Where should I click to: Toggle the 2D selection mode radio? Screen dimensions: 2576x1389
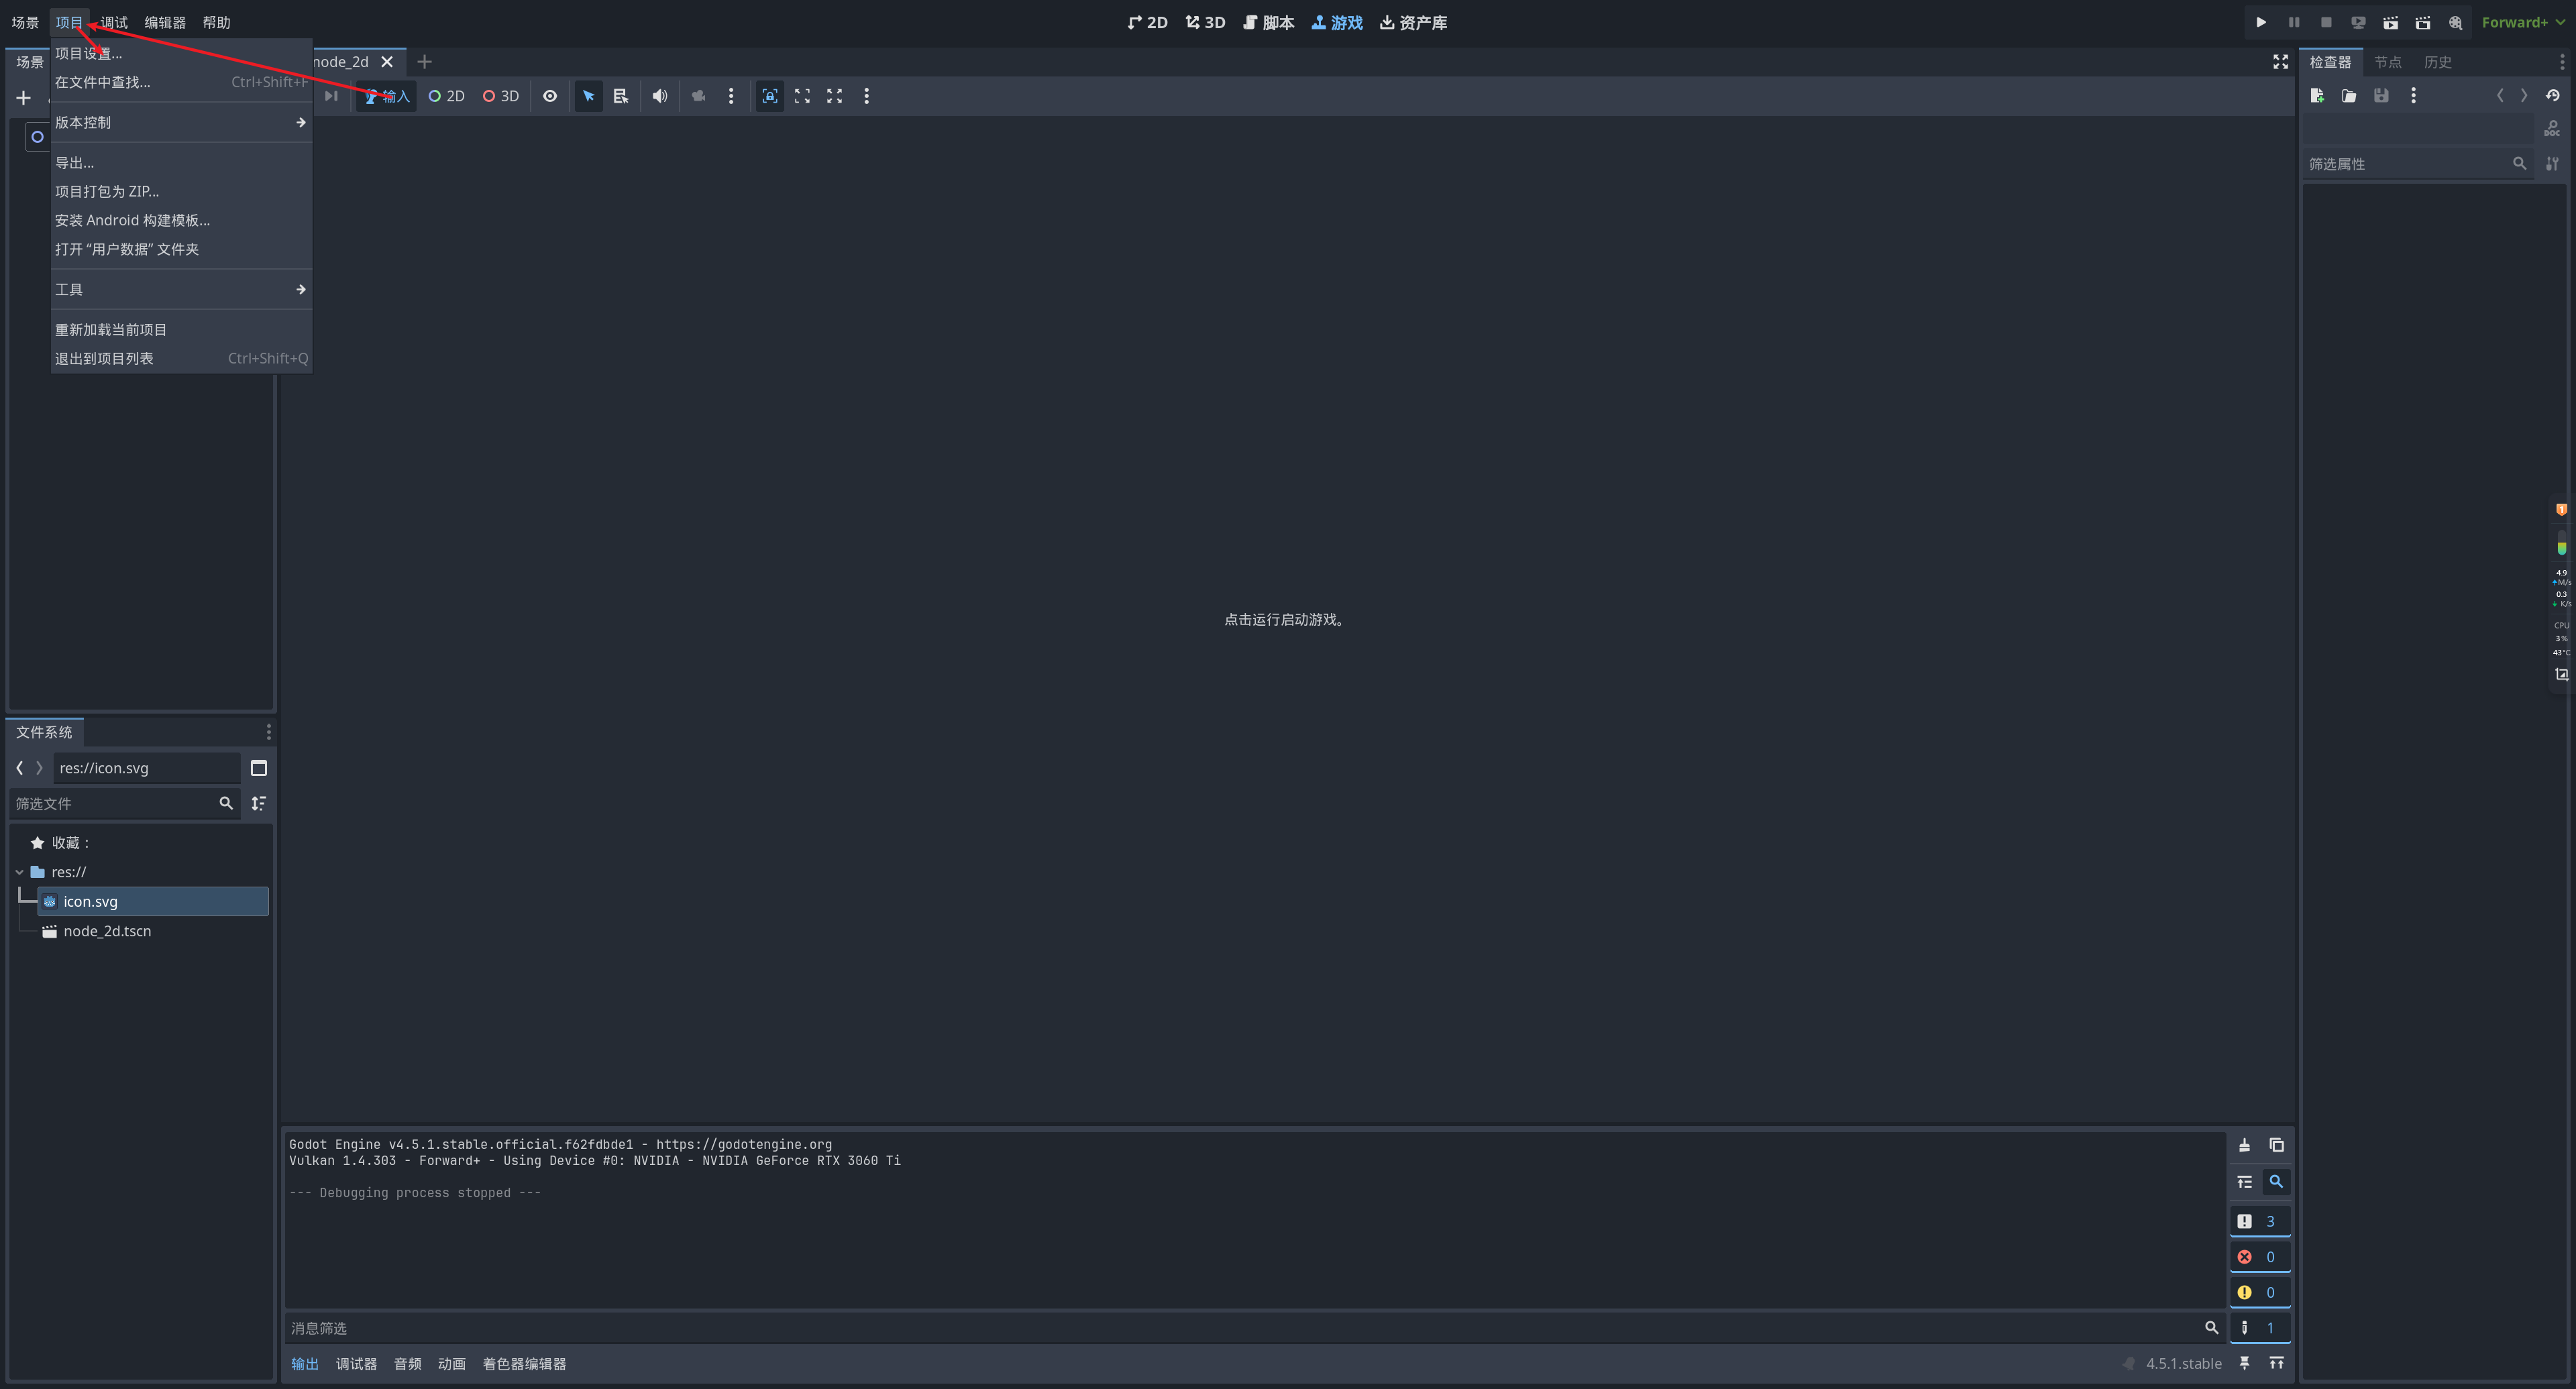446,96
